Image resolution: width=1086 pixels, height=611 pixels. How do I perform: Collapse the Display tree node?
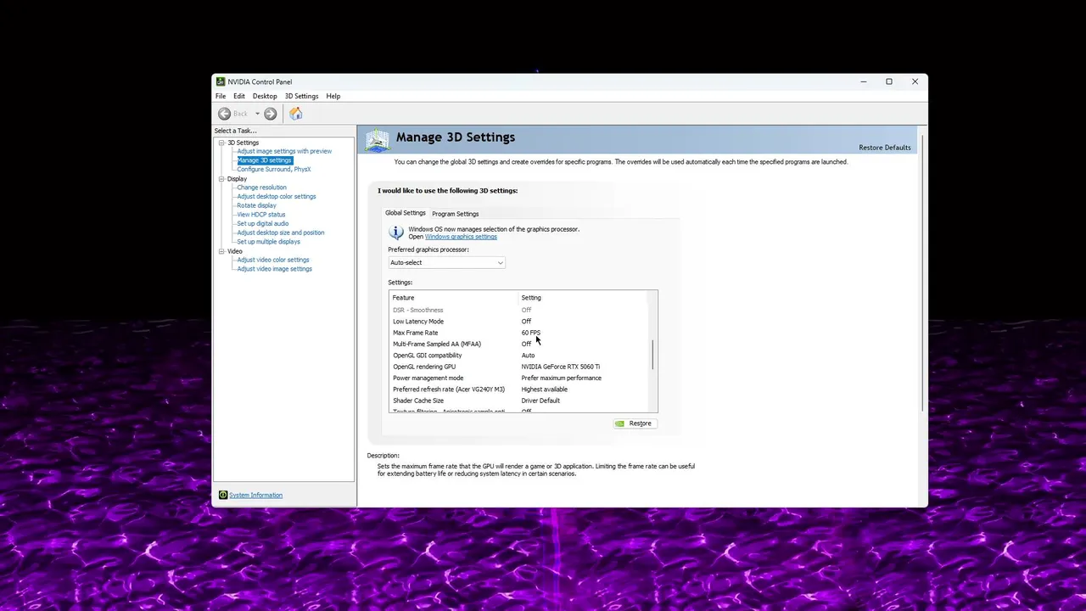tap(221, 179)
